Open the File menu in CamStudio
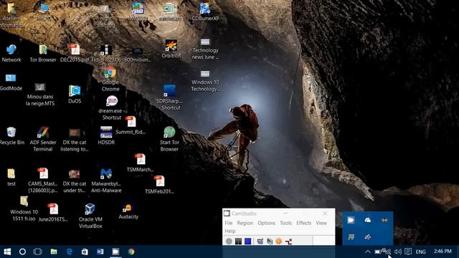The width and height of the screenshot is (459, 258). pyautogui.click(x=229, y=223)
